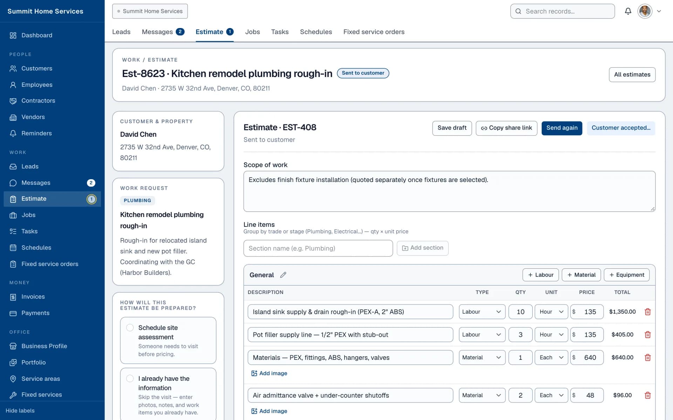Click the Section name input field
This screenshot has width=673, height=420.
(318, 248)
